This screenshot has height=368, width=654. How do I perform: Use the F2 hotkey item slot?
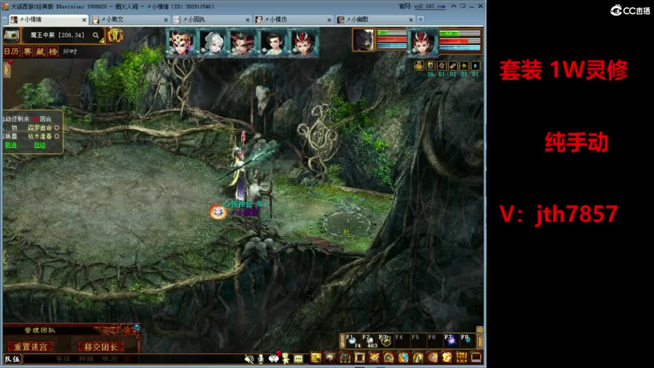pos(369,341)
